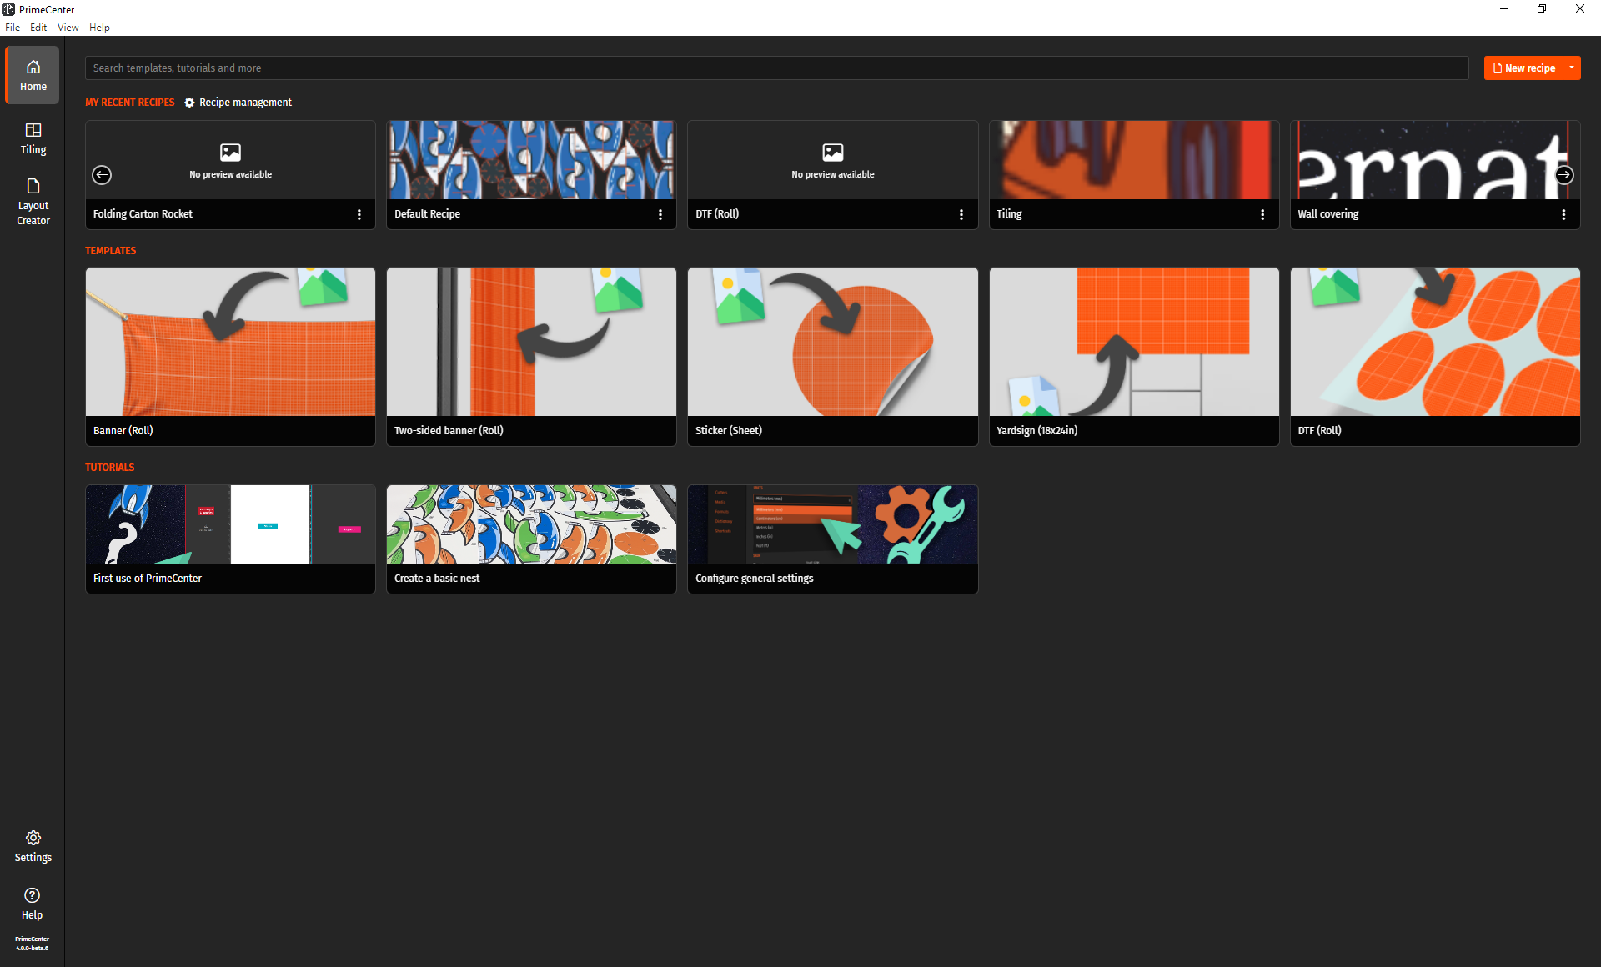Open Recipe management gear link
The image size is (1601, 967).
238,103
